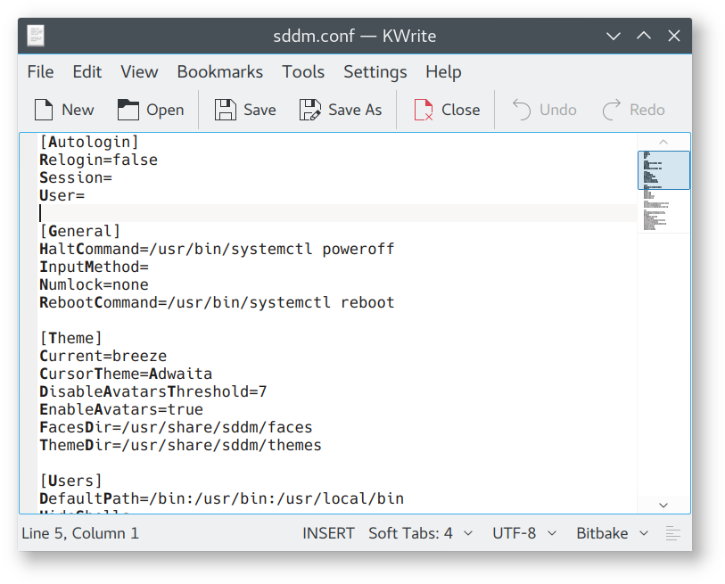The width and height of the screenshot is (725, 584).
Task: Open the Bitbake syntax mode dropdown
Action: tap(614, 533)
